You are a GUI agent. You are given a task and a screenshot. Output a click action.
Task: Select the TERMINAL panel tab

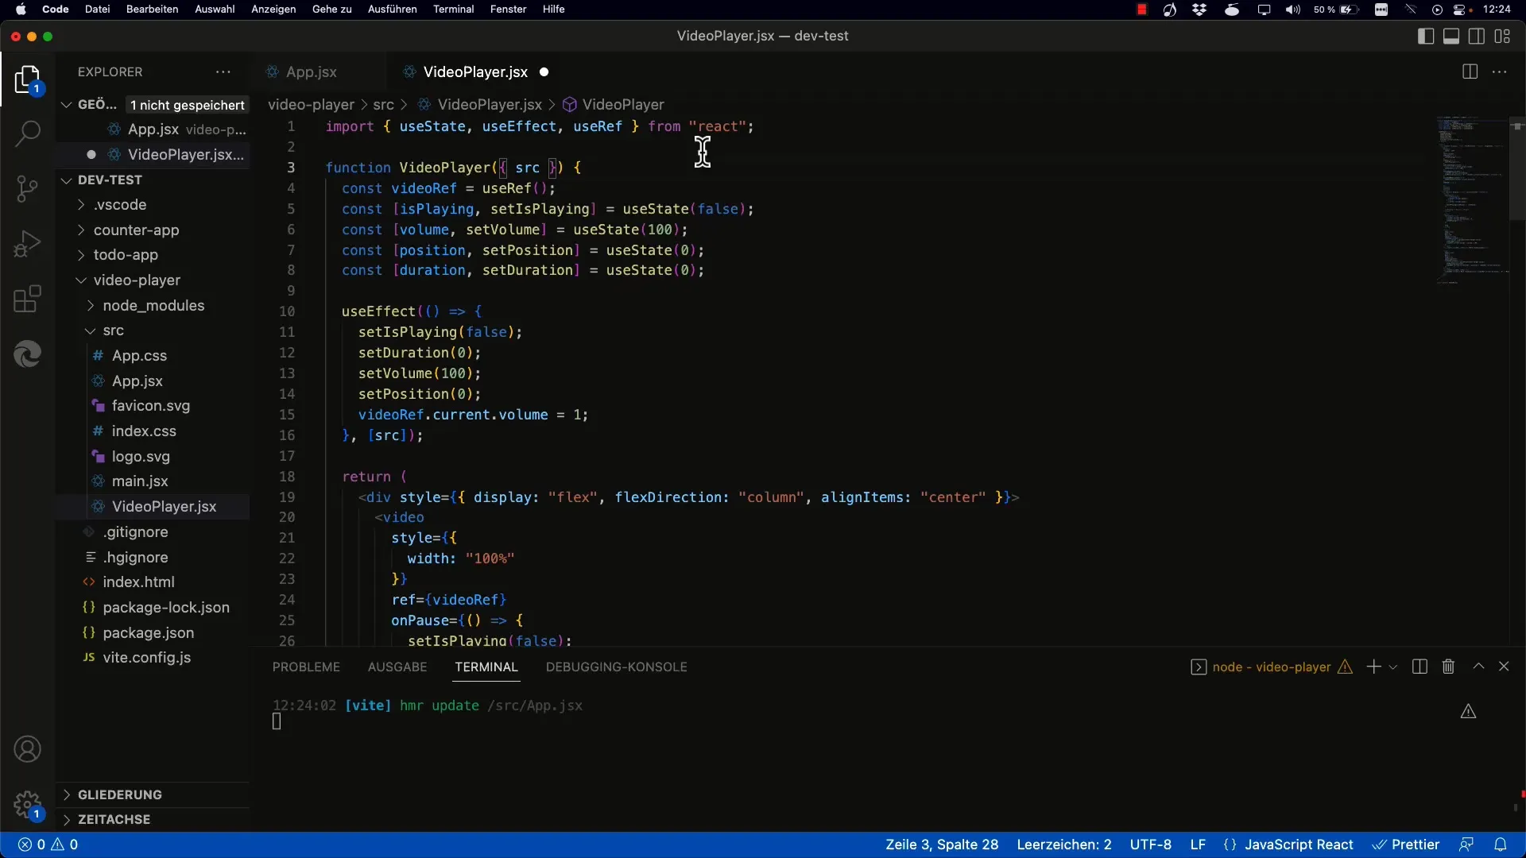(486, 667)
